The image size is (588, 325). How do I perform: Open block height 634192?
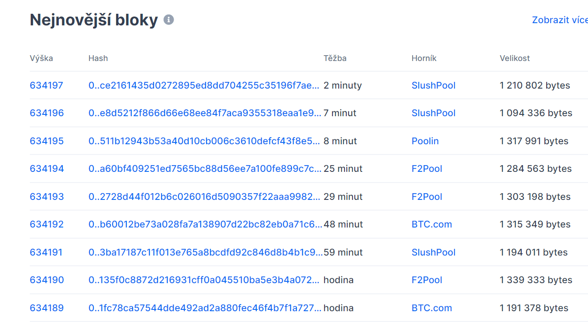coord(47,224)
